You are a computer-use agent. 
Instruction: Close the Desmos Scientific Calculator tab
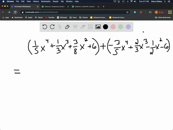(98, 6)
